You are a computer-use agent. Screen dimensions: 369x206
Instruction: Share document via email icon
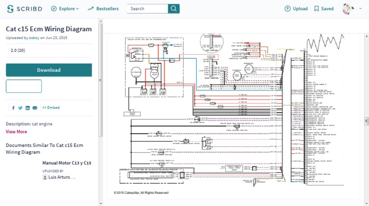coord(35,108)
